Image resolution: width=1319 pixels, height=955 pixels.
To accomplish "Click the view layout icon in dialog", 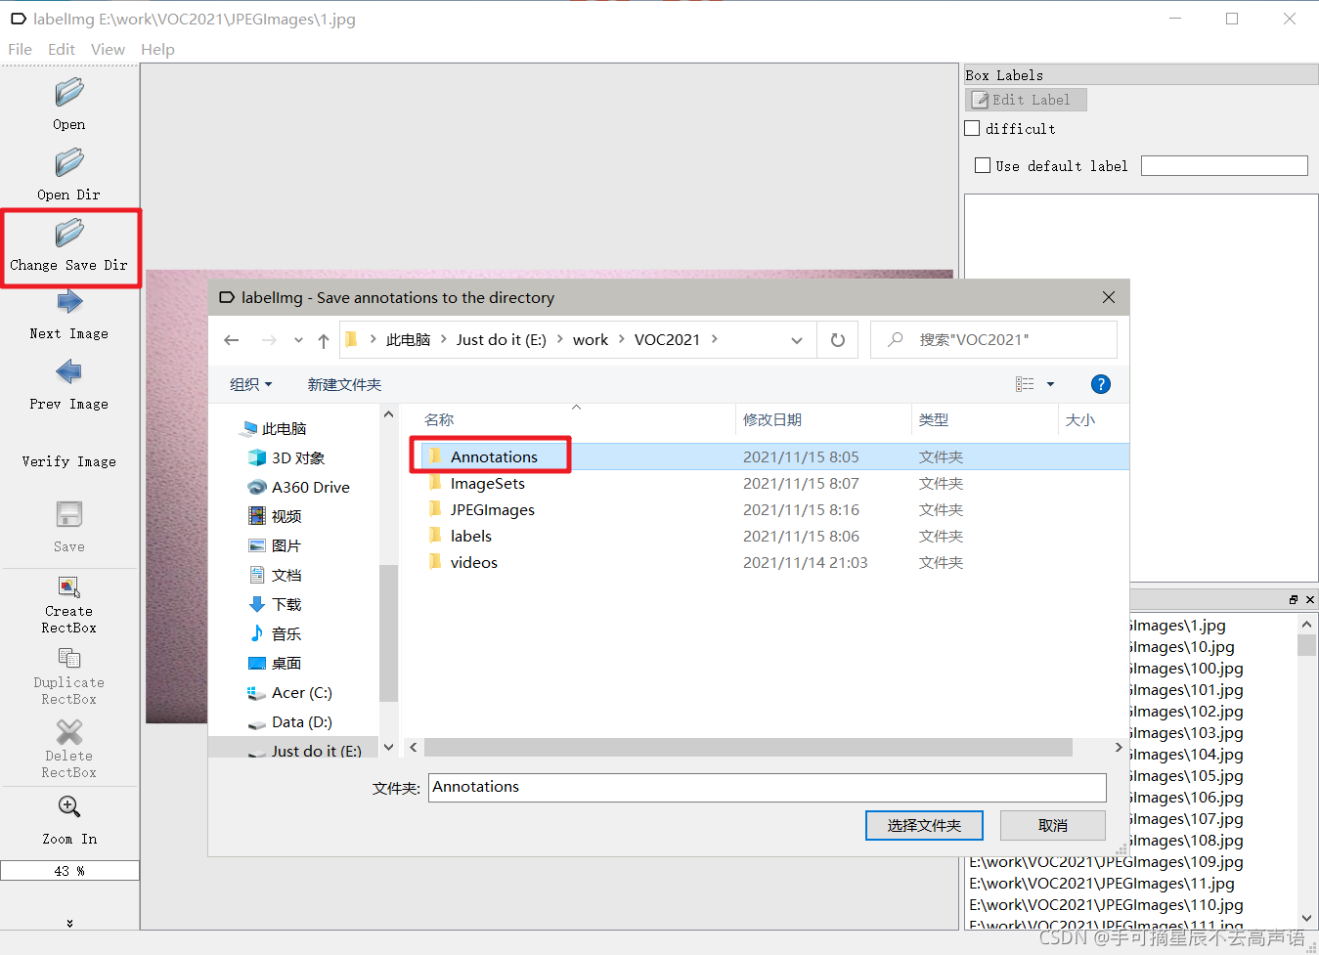I will point(1025,384).
